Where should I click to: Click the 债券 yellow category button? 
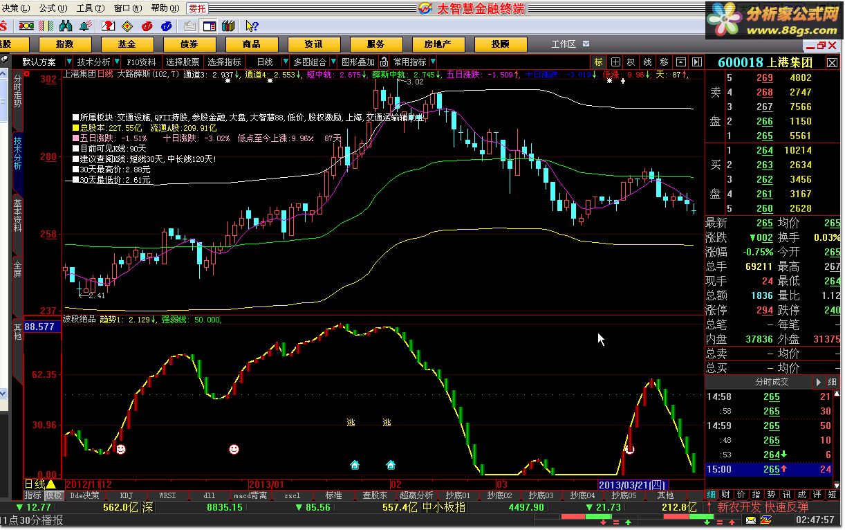coord(189,44)
